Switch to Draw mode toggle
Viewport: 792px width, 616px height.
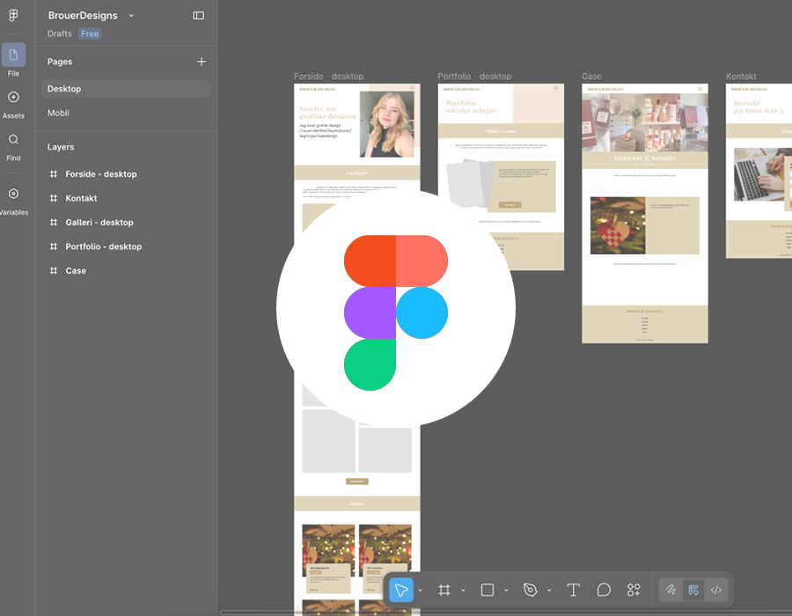pyautogui.click(x=671, y=590)
